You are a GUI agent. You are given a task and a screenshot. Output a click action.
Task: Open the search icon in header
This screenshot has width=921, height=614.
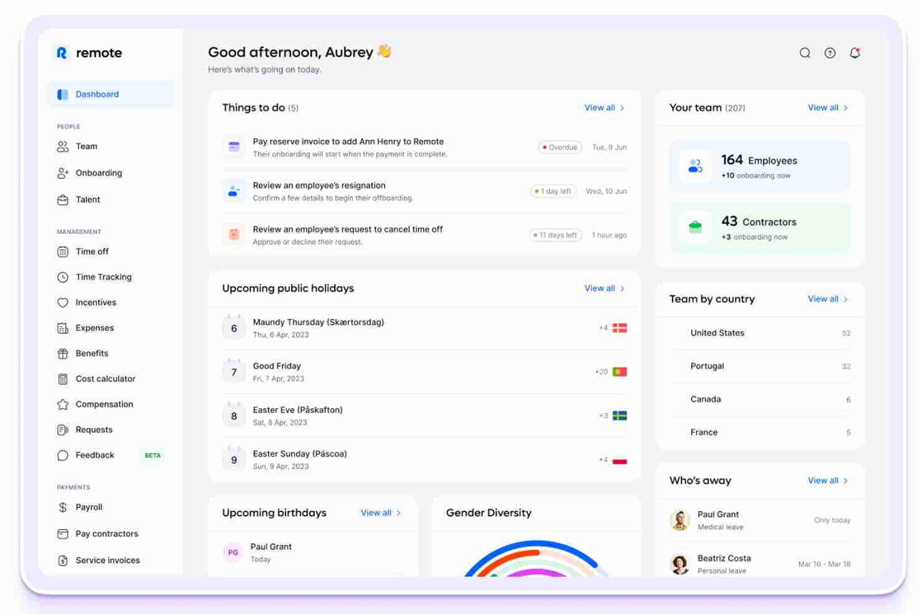pyautogui.click(x=805, y=53)
